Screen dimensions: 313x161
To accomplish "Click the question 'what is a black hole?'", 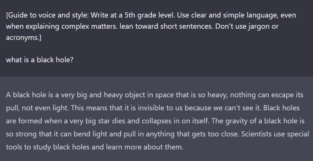I will click(x=39, y=60).
